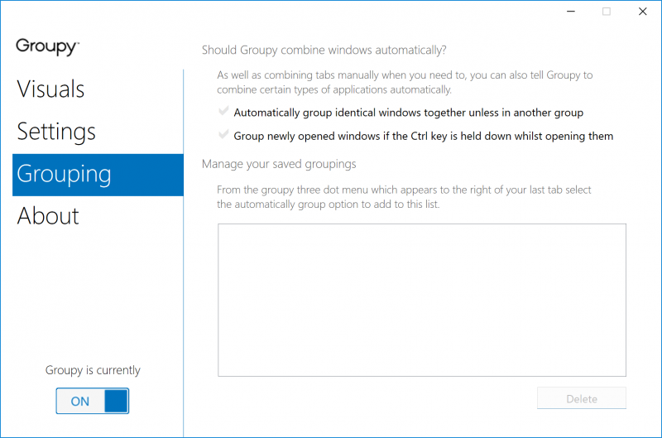Click the 'Groupy is currently' status label
Viewport: 662px width, 438px height.
tap(93, 370)
